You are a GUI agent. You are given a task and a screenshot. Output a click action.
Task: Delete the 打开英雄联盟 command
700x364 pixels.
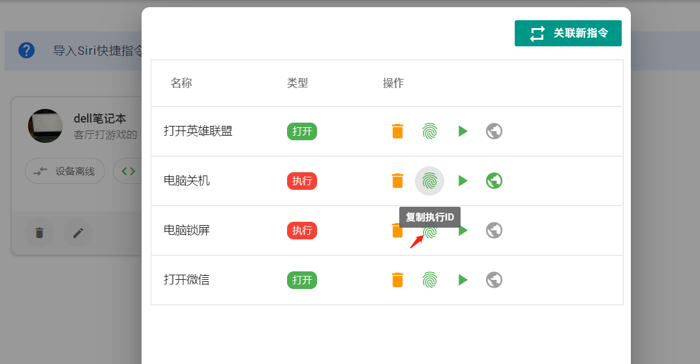397,131
